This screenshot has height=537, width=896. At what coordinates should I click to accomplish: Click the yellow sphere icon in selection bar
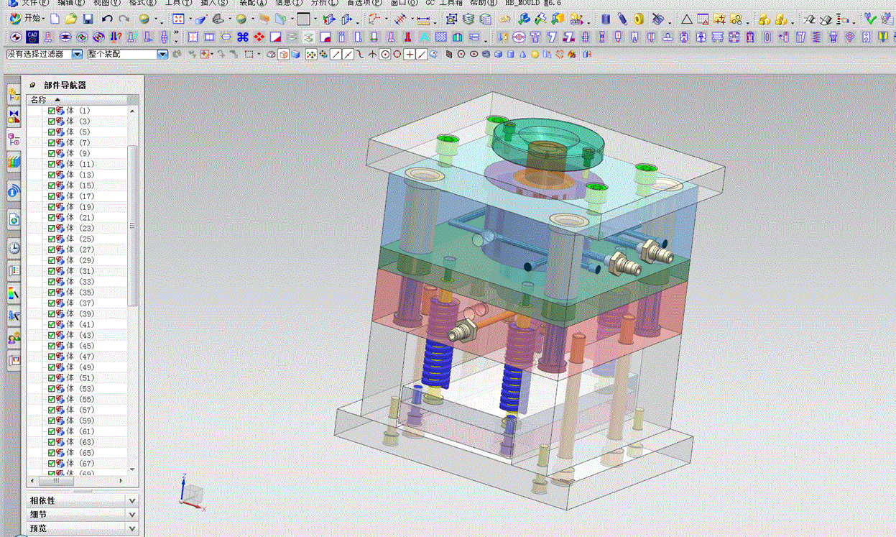pyautogui.click(x=535, y=54)
